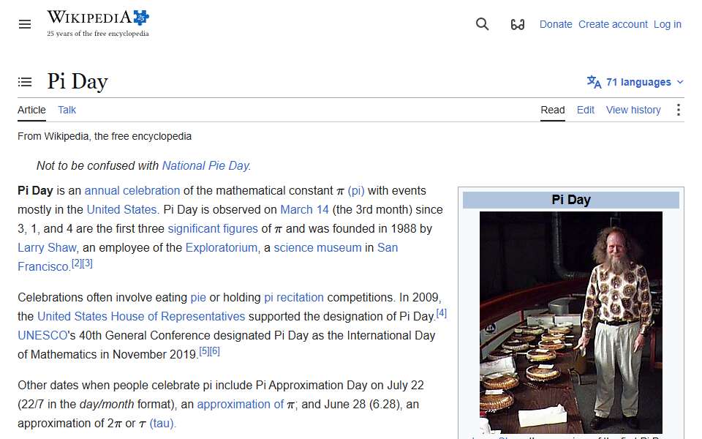
Task: Follow the pi recitation link
Action: click(294, 298)
